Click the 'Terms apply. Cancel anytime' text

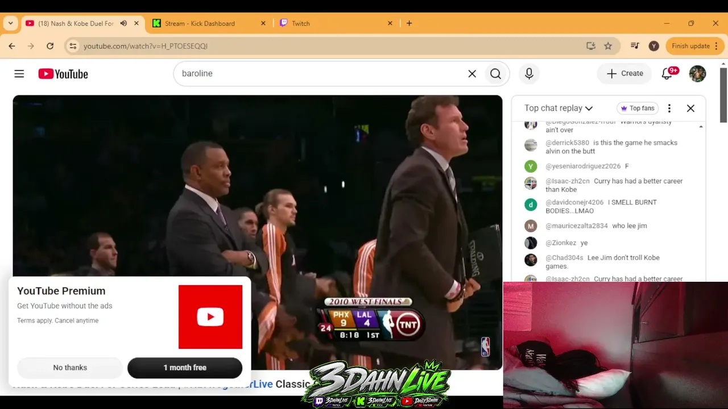pyautogui.click(x=57, y=321)
